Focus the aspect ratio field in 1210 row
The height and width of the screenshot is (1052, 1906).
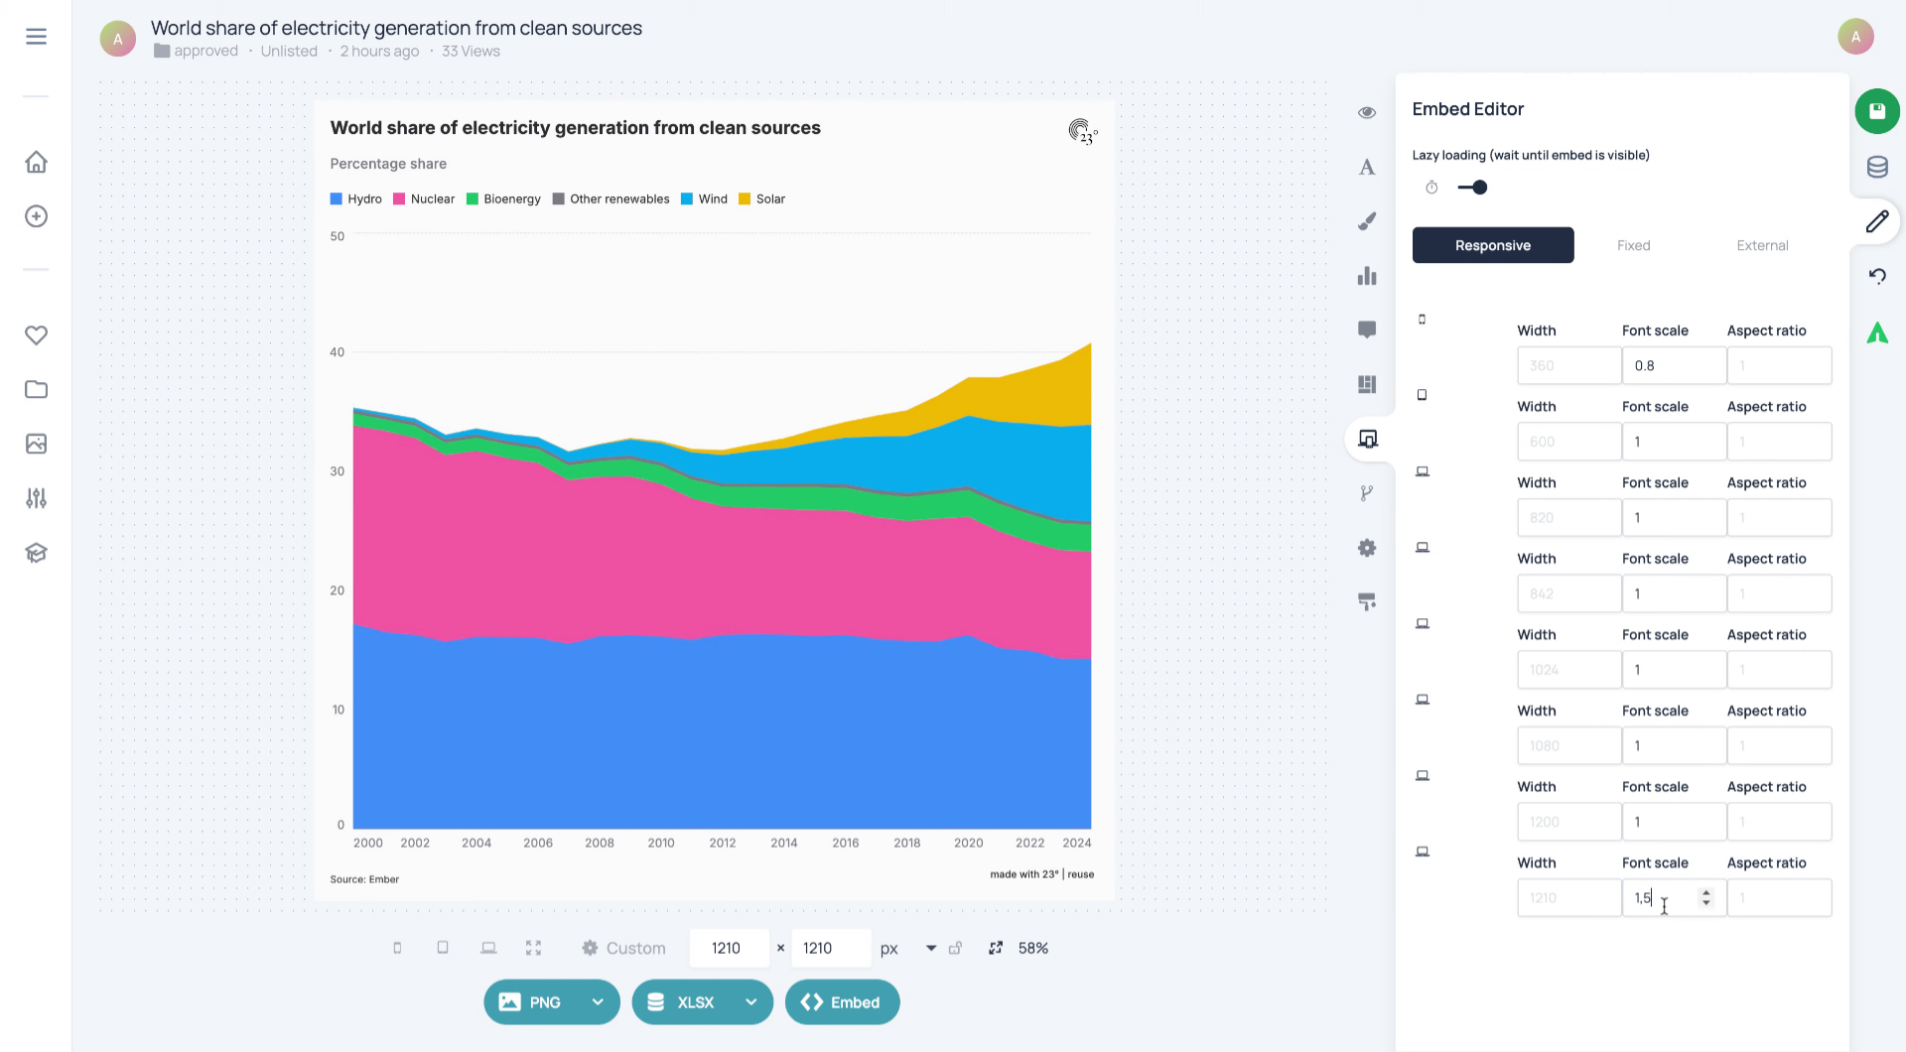coord(1779,898)
